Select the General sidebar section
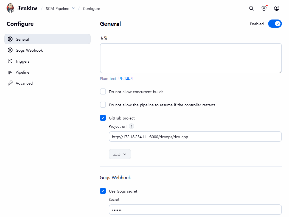The image size is (289, 217). pos(47,39)
